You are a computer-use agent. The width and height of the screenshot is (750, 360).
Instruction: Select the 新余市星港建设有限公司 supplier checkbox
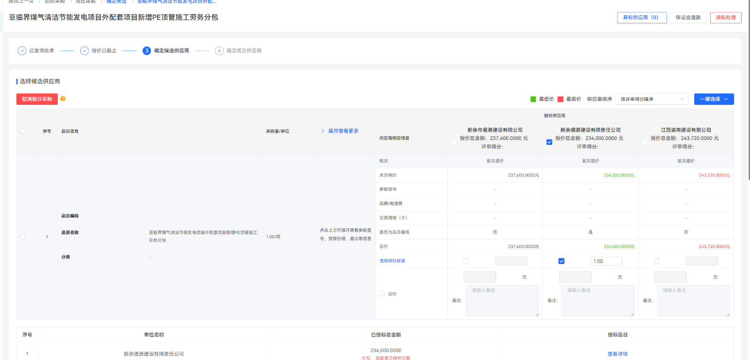[x=454, y=142]
